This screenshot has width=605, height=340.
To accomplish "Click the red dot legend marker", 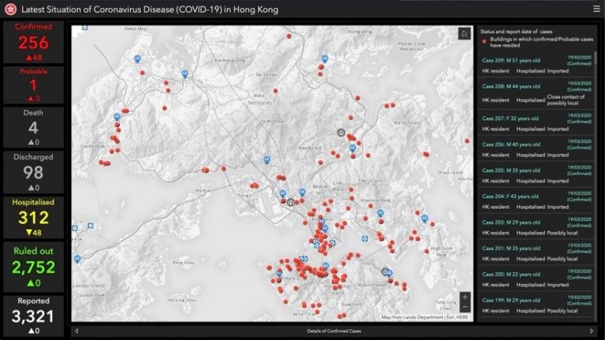I will pos(483,42).
